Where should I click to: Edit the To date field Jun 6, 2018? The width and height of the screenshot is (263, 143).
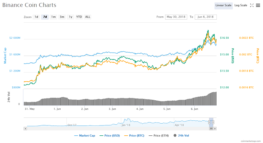[x=206, y=17]
